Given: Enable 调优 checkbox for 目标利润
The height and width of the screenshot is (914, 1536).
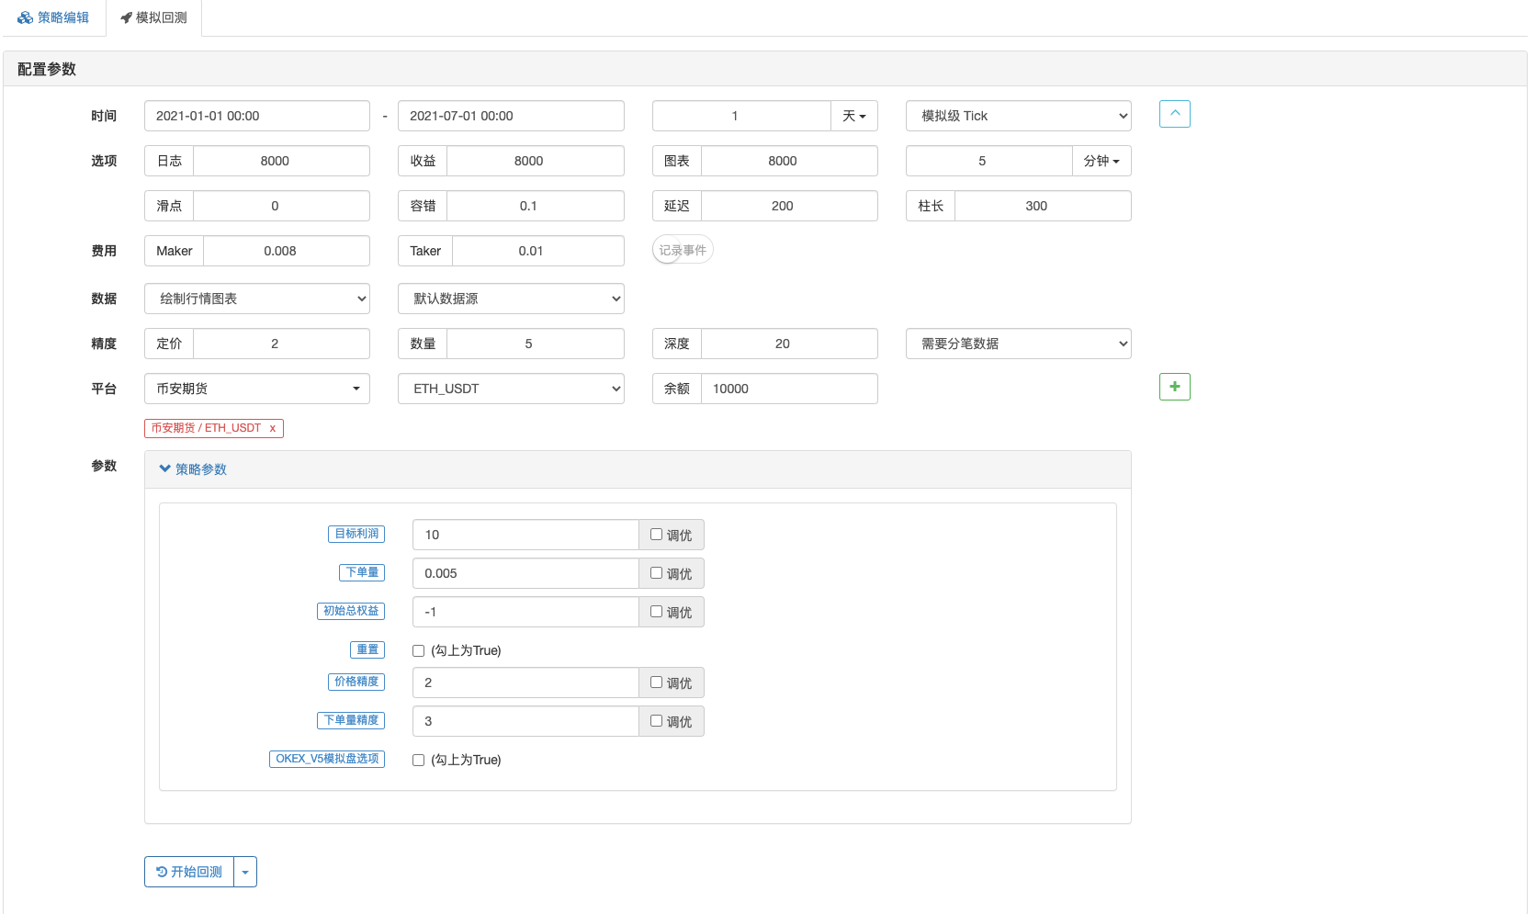Looking at the screenshot, I should (x=656, y=535).
